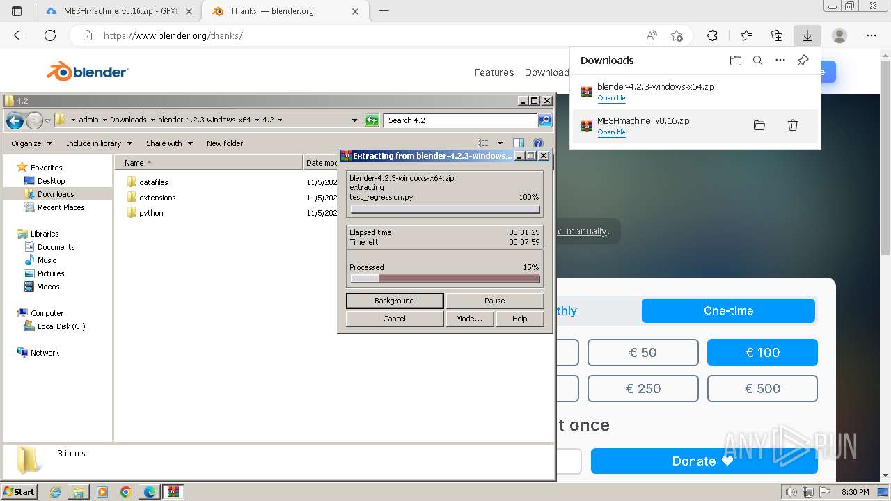Open the Favorites list icon
The width and height of the screenshot is (891, 501).
coord(746,35)
